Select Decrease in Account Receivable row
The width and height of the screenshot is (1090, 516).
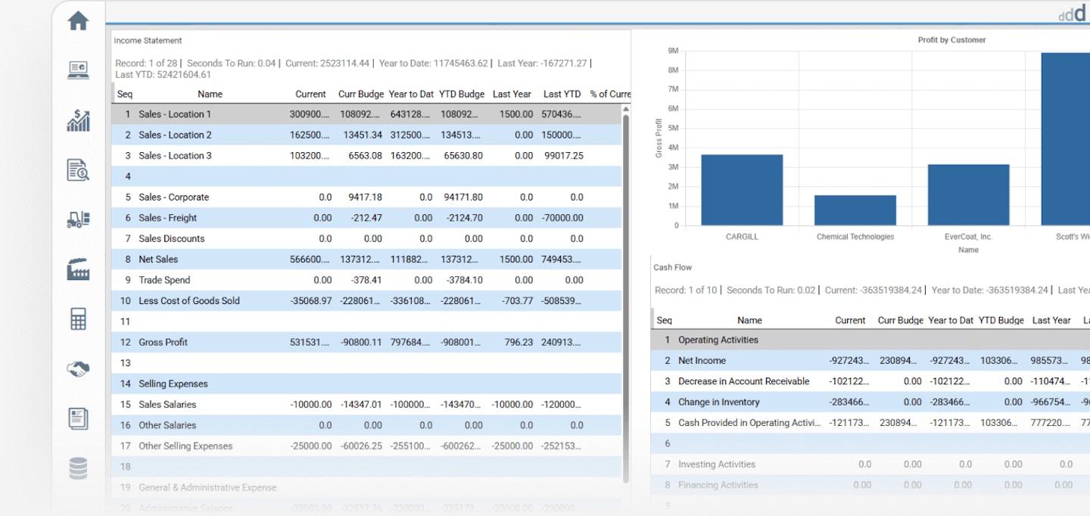pos(870,381)
